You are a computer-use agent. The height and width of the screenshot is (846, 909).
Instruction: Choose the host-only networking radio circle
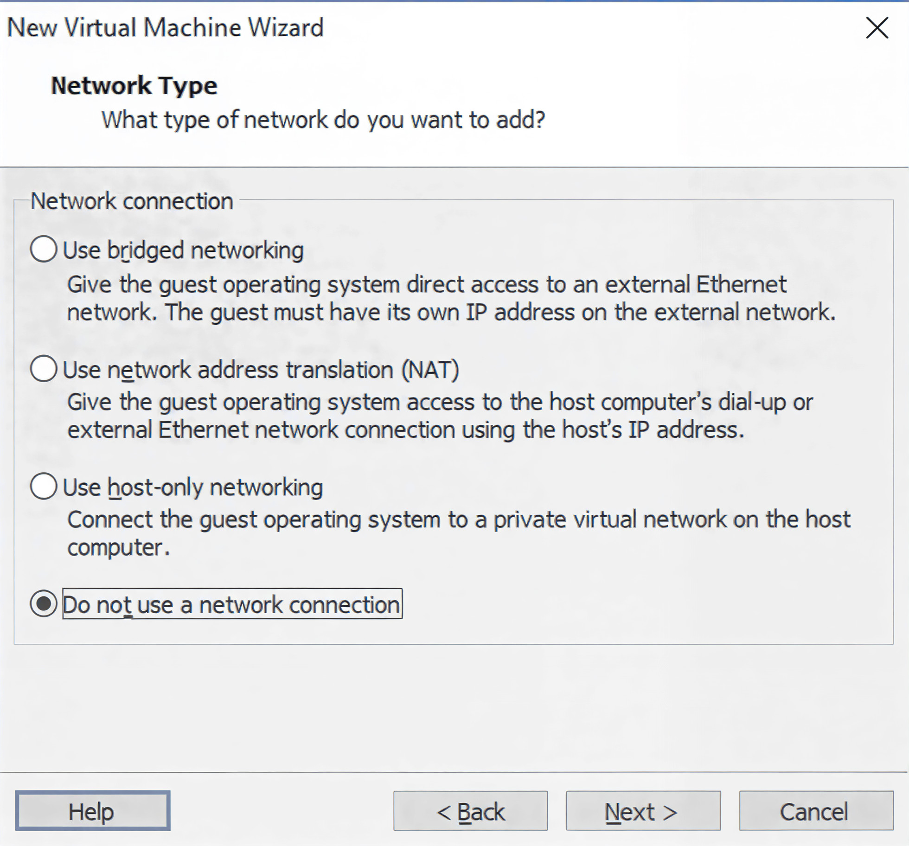click(x=44, y=486)
